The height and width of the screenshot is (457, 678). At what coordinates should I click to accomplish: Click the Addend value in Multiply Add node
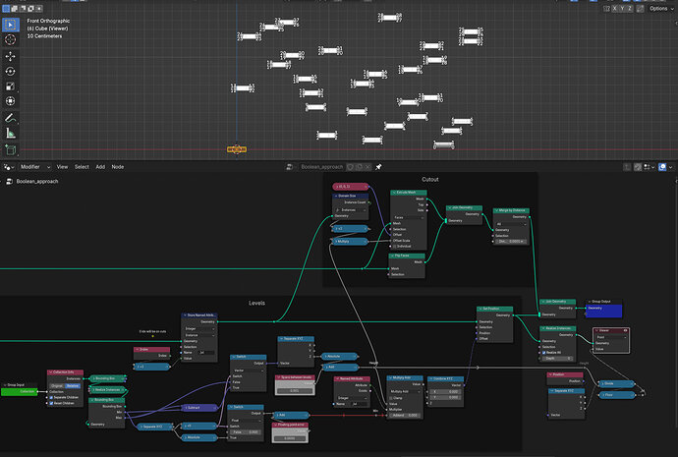(x=405, y=415)
